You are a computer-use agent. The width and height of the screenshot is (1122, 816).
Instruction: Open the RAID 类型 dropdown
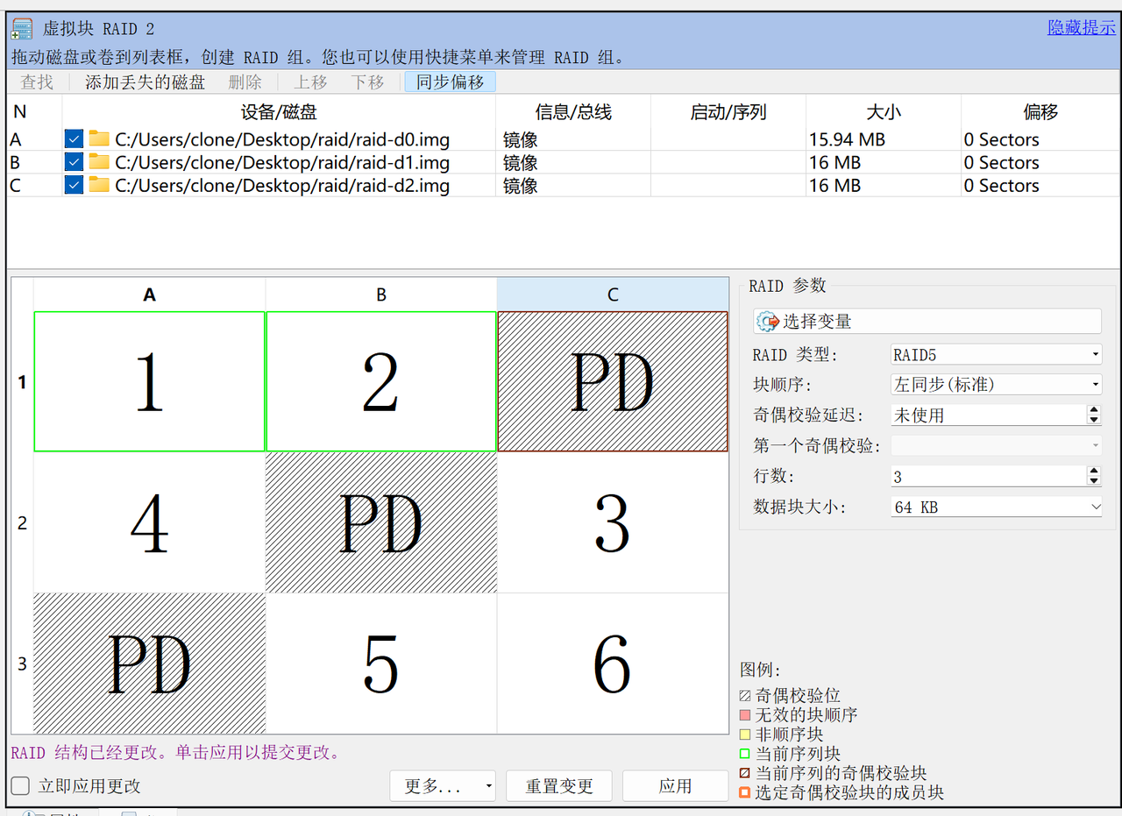(996, 355)
